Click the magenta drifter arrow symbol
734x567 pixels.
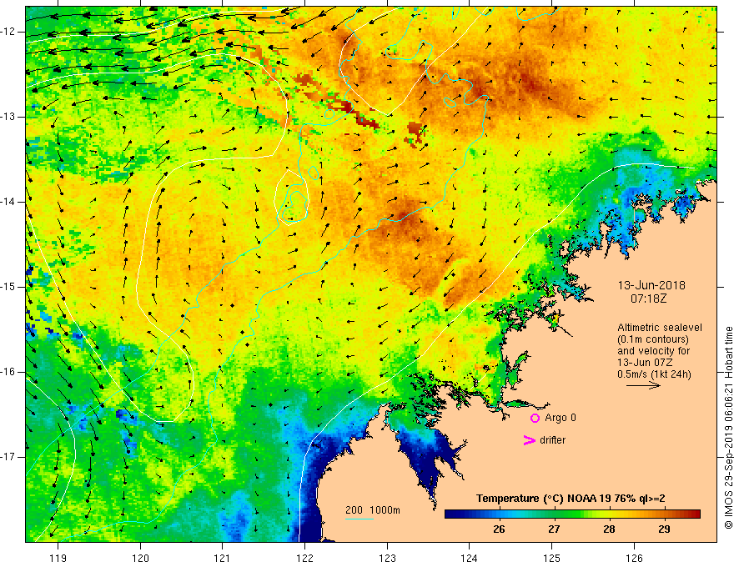tap(529, 440)
